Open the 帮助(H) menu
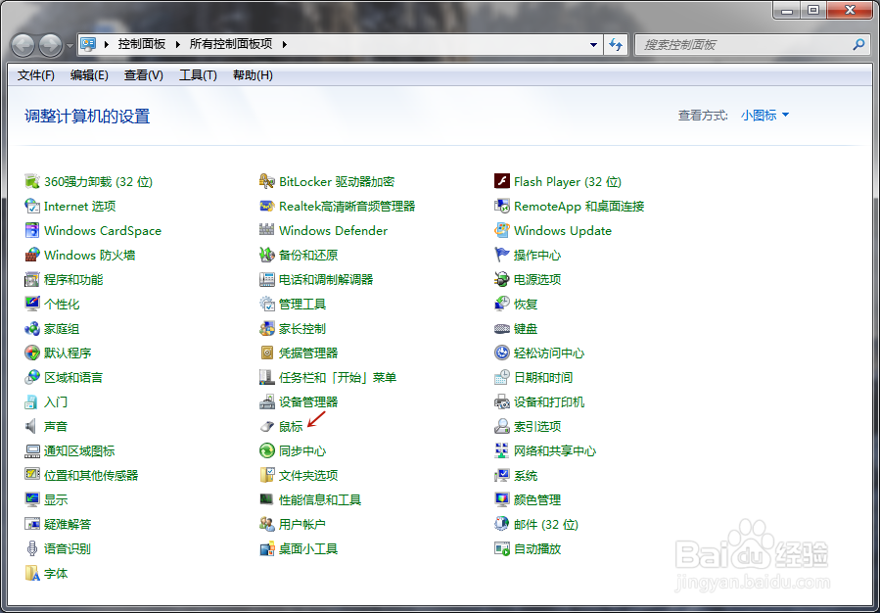 pos(254,75)
